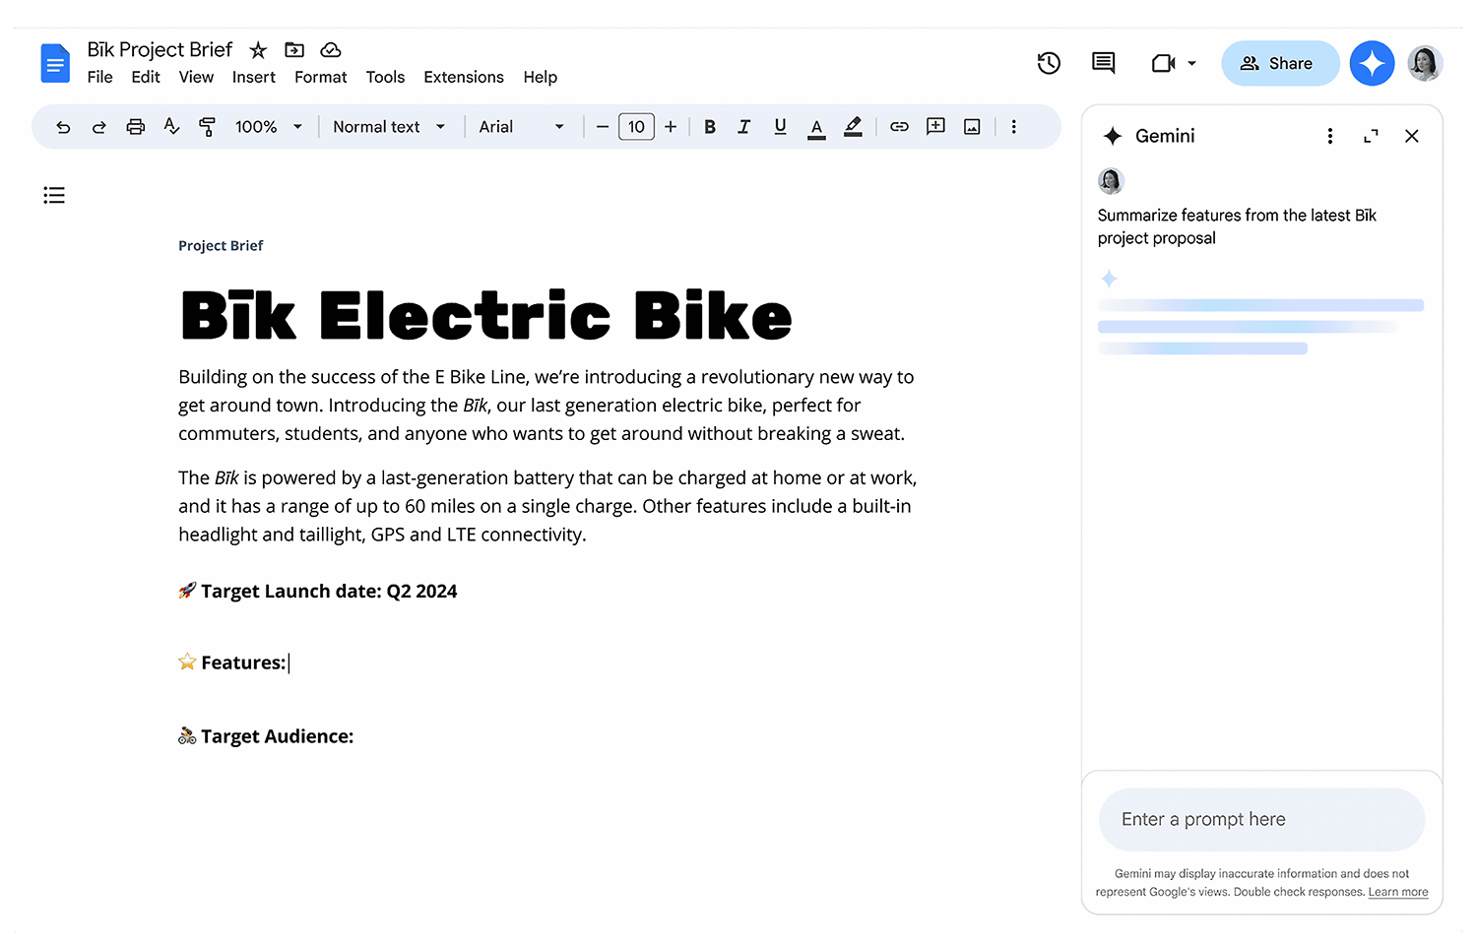The height and width of the screenshot is (949, 1477).
Task: Open the Arial font dropdown
Action: point(521,127)
